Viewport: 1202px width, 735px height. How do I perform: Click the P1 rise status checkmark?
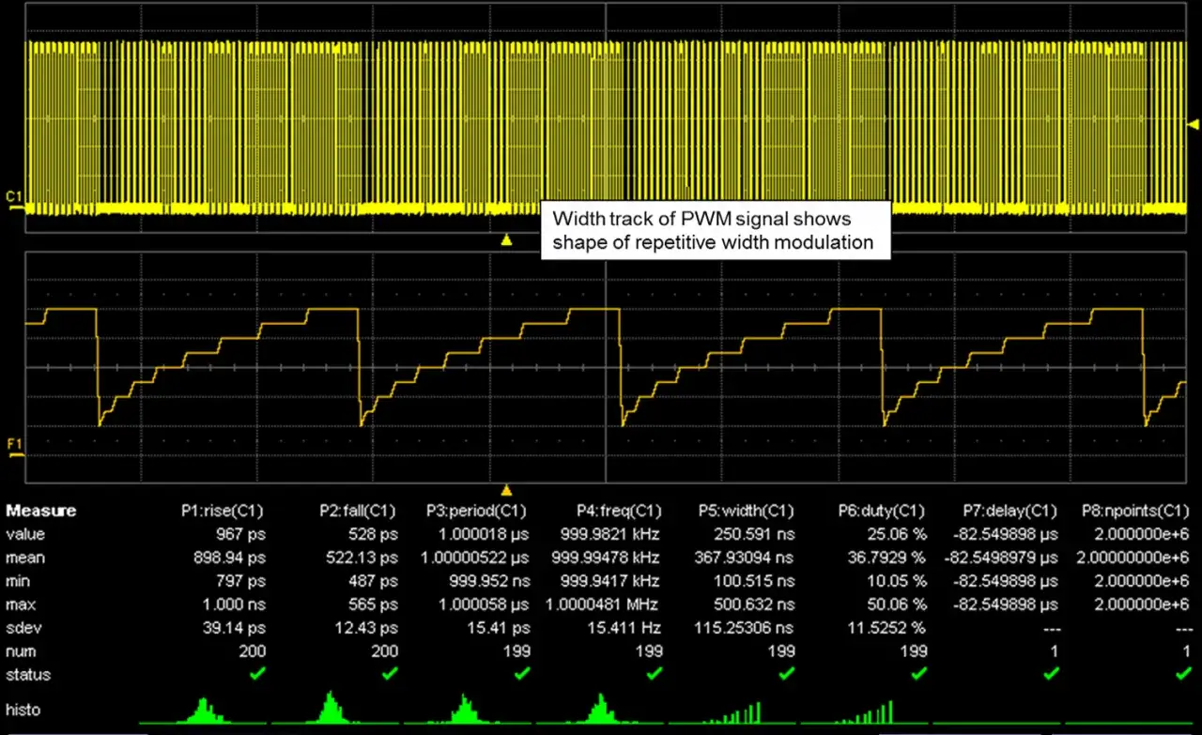coord(258,674)
